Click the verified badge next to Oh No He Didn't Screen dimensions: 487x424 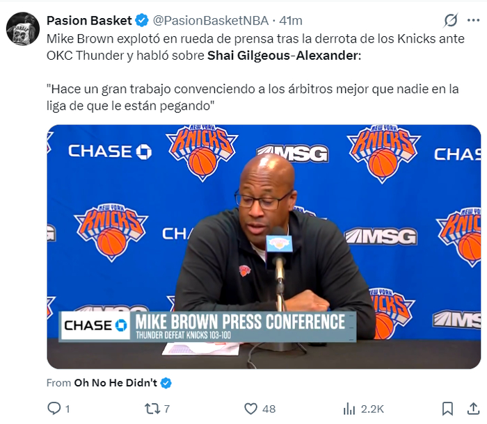coord(166,383)
